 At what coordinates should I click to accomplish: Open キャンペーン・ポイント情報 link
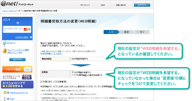point(18,51)
